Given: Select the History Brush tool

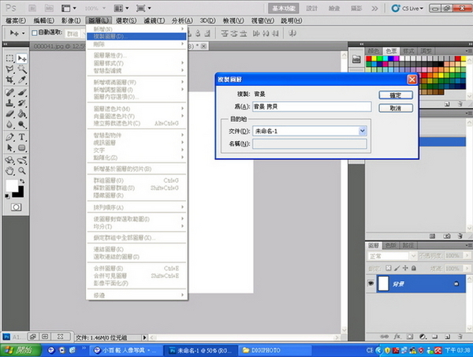Looking at the screenshot, I should (x=22, y=102).
